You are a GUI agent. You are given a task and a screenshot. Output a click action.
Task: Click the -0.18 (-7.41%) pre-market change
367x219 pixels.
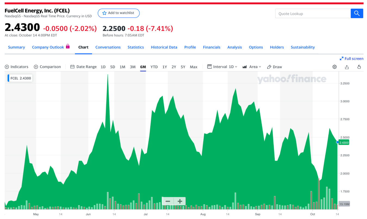click(150, 28)
